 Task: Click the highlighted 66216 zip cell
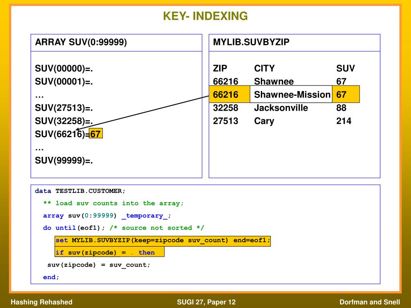229,94
